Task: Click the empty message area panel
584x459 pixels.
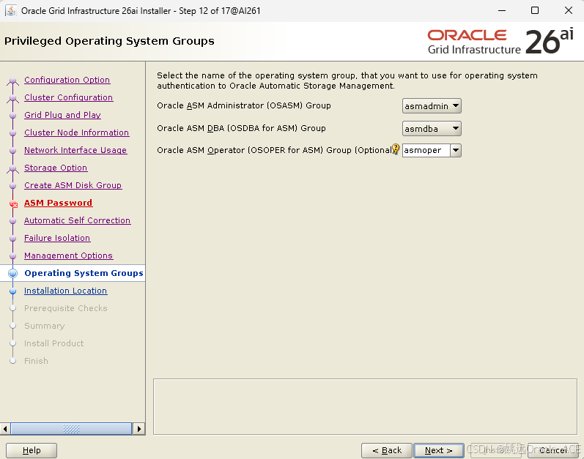Action: tap(365, 406)
